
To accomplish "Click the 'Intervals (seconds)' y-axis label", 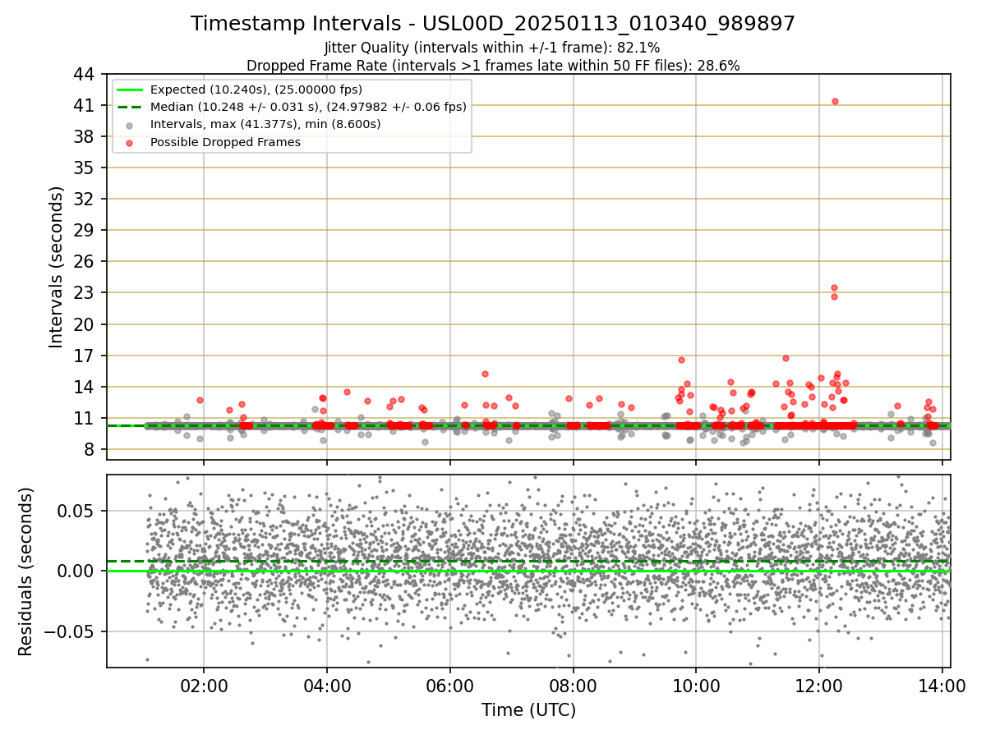I will tap(56, 266).
